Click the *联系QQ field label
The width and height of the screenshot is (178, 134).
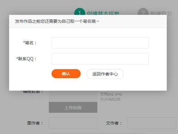click(x=26, y=59)
